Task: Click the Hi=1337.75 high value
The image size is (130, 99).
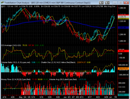Action: [76, 7]
